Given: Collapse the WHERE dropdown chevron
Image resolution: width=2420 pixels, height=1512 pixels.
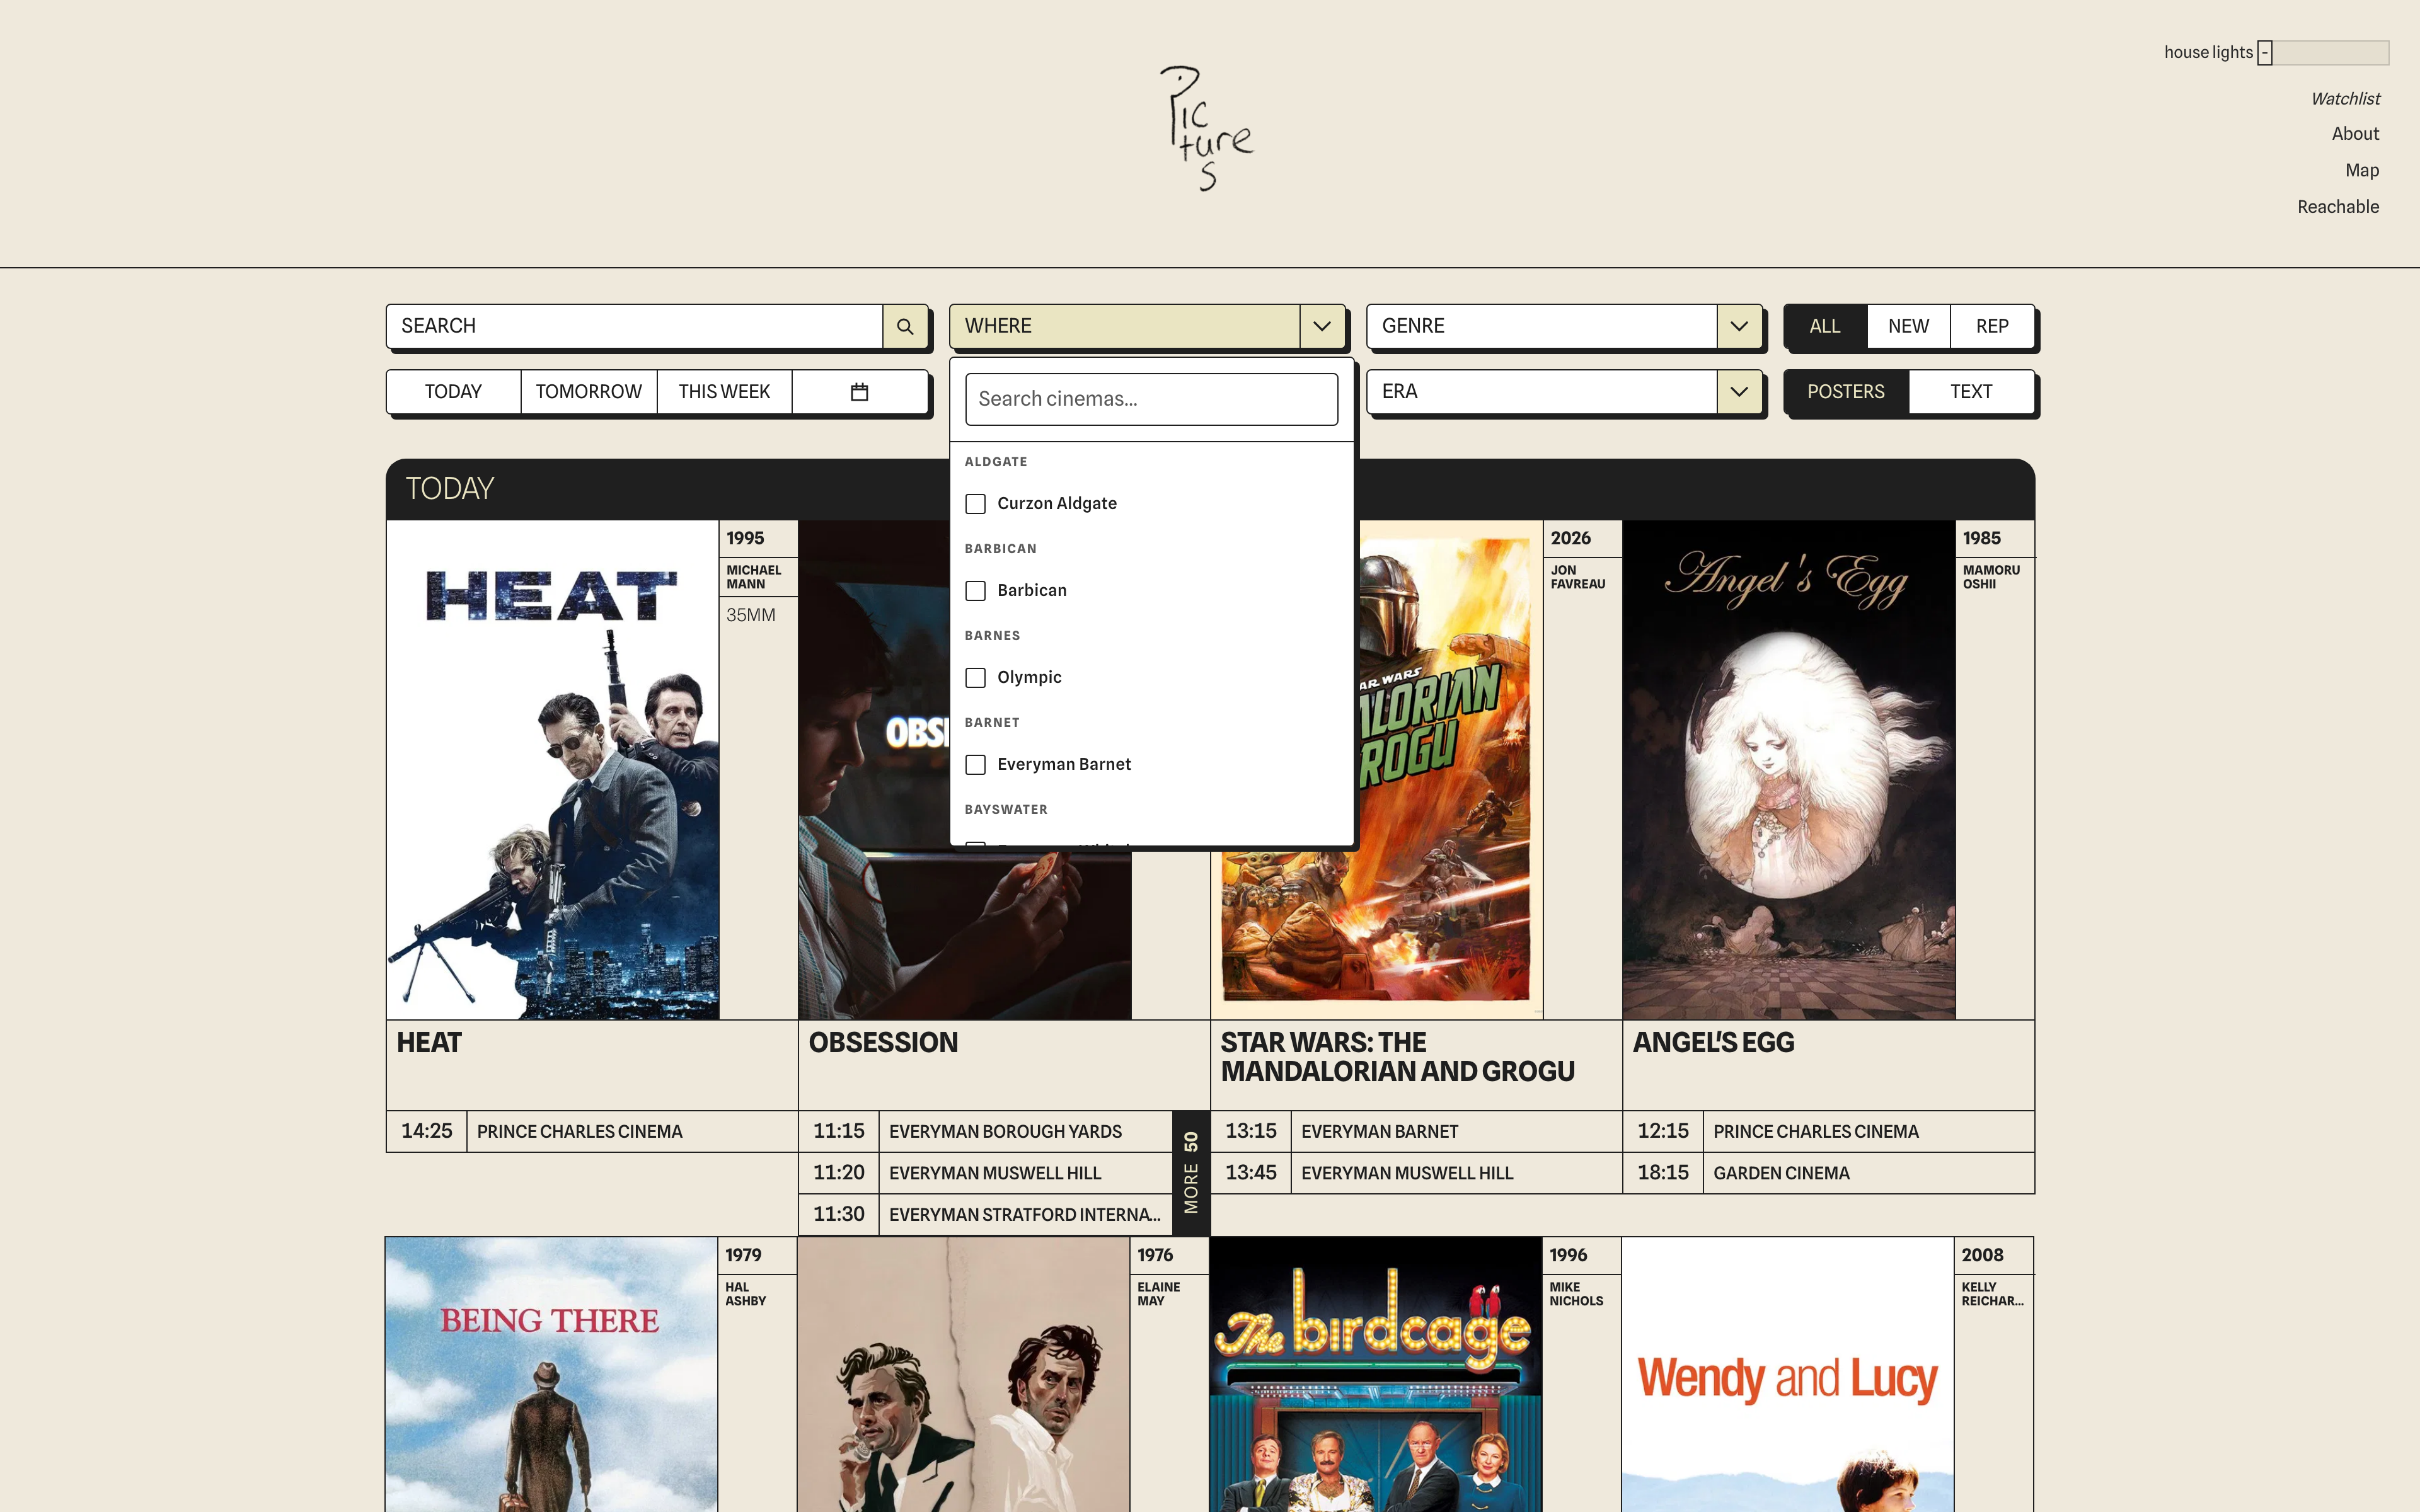Looking at the screenshot, I should (1322, 326).
